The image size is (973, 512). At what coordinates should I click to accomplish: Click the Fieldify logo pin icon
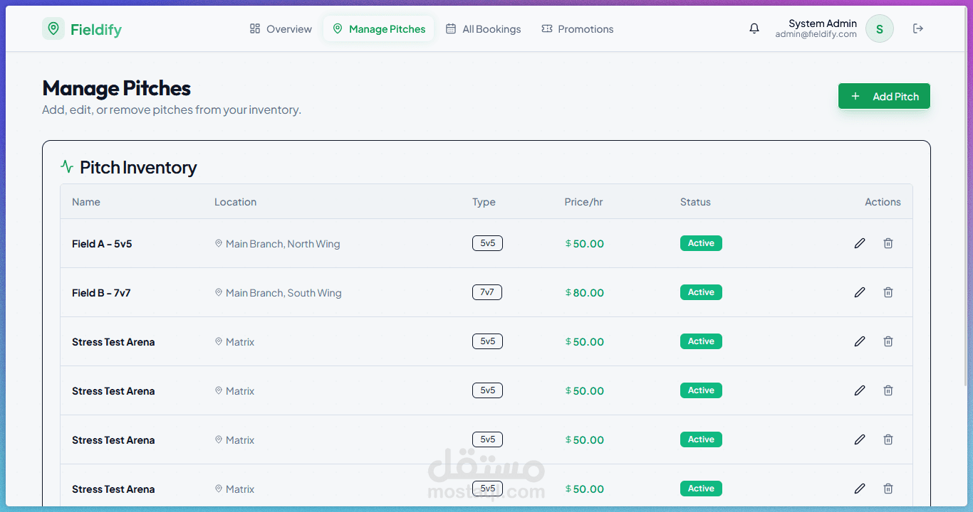tap(53, 28)
